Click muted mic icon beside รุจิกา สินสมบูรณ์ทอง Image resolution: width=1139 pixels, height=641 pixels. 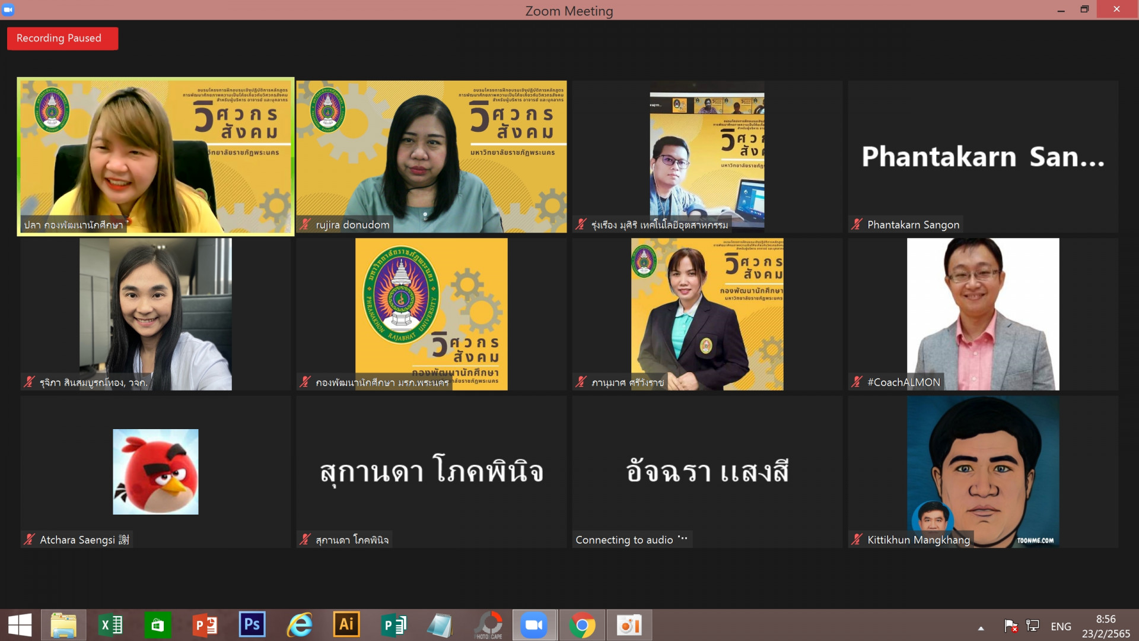click(29, 382)
